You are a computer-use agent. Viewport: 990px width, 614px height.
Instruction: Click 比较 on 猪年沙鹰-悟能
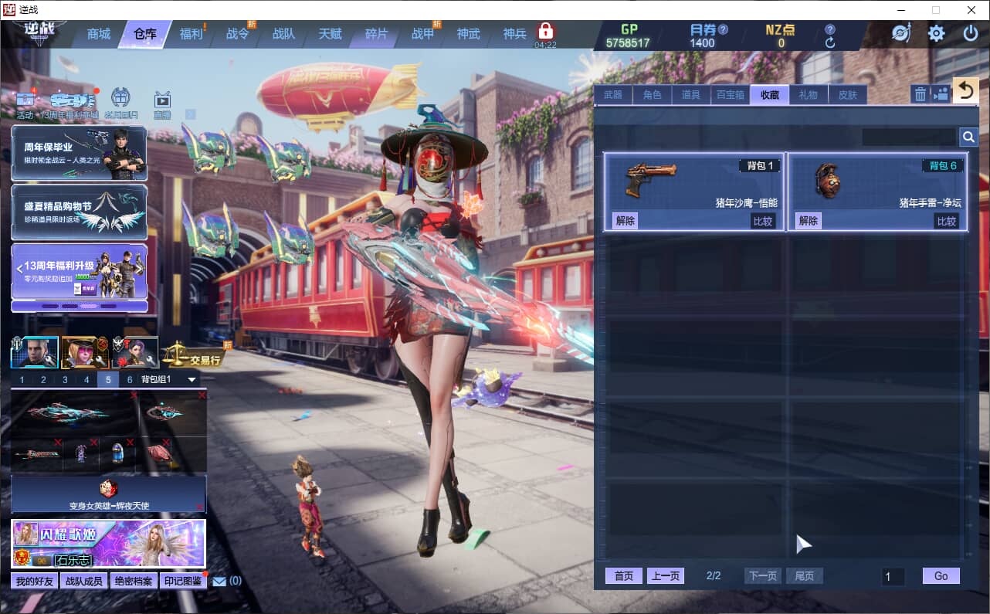763,221
